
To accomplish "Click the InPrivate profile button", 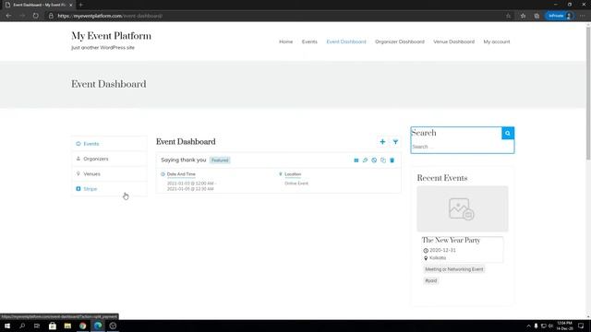I will pyautogui.click(x=561, y=16).
